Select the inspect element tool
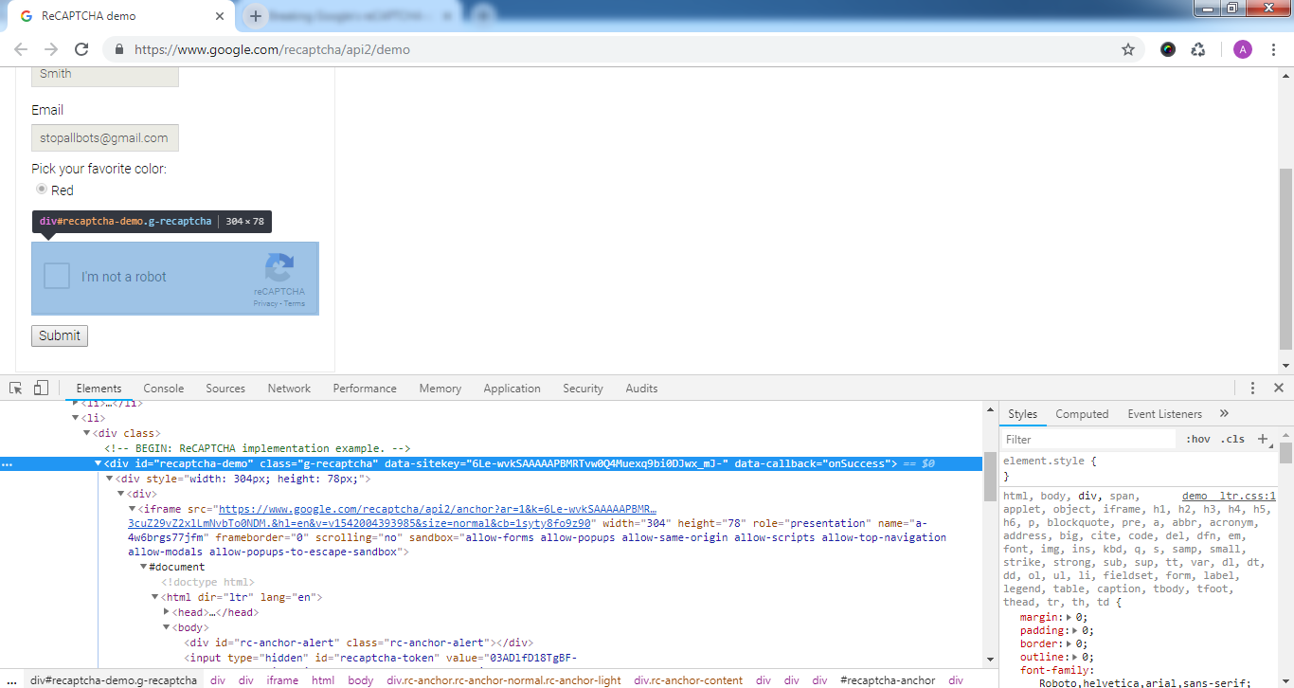Viewport: 1294px width, 688px height. pos(14,388)
